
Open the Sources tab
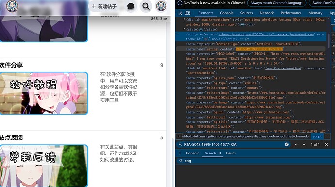pos(246,13)
